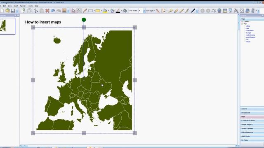Open the View menu
The image size is (264, 148).
coord(10,6)
